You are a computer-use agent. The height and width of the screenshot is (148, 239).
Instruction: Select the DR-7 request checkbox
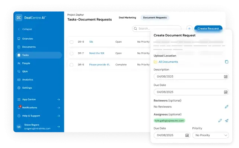coord(71,53)
